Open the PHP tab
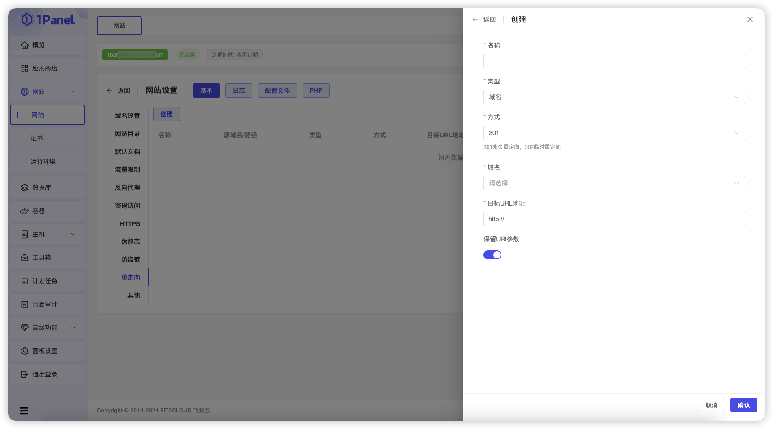The height and width of the screenshot is (429, 773). point(316,90)
